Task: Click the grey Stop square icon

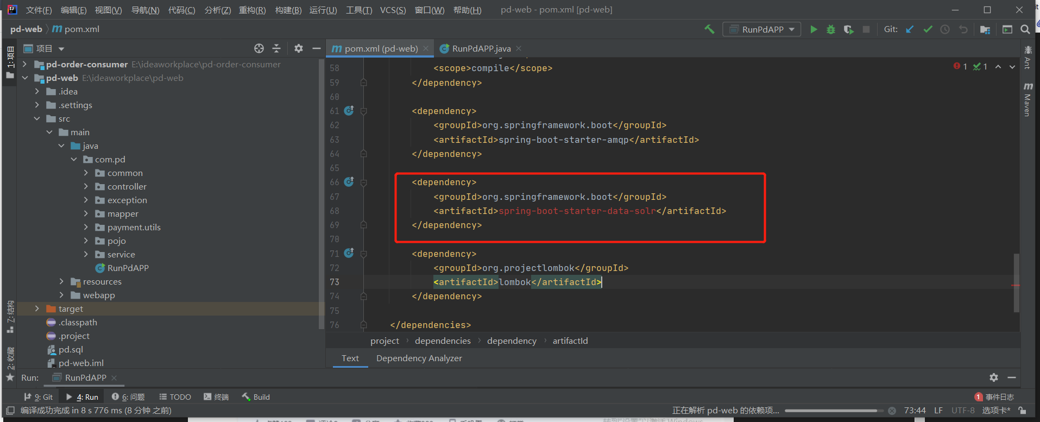Action: point(866,29)
